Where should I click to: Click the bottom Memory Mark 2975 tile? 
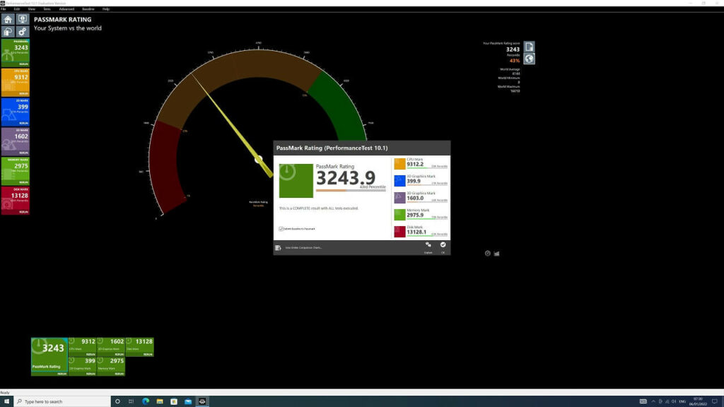(111, 367)
